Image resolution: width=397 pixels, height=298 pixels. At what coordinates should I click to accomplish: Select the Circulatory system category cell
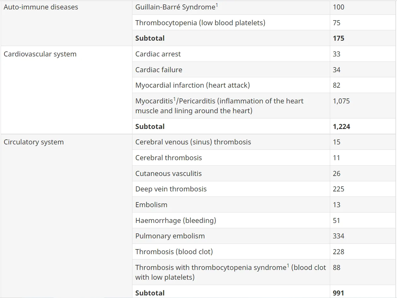tap(67, 216)
